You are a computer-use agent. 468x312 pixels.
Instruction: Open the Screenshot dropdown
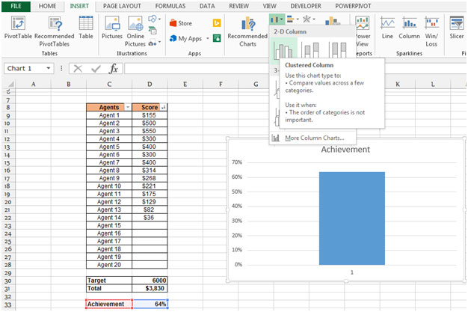click(x=154, y=43)
